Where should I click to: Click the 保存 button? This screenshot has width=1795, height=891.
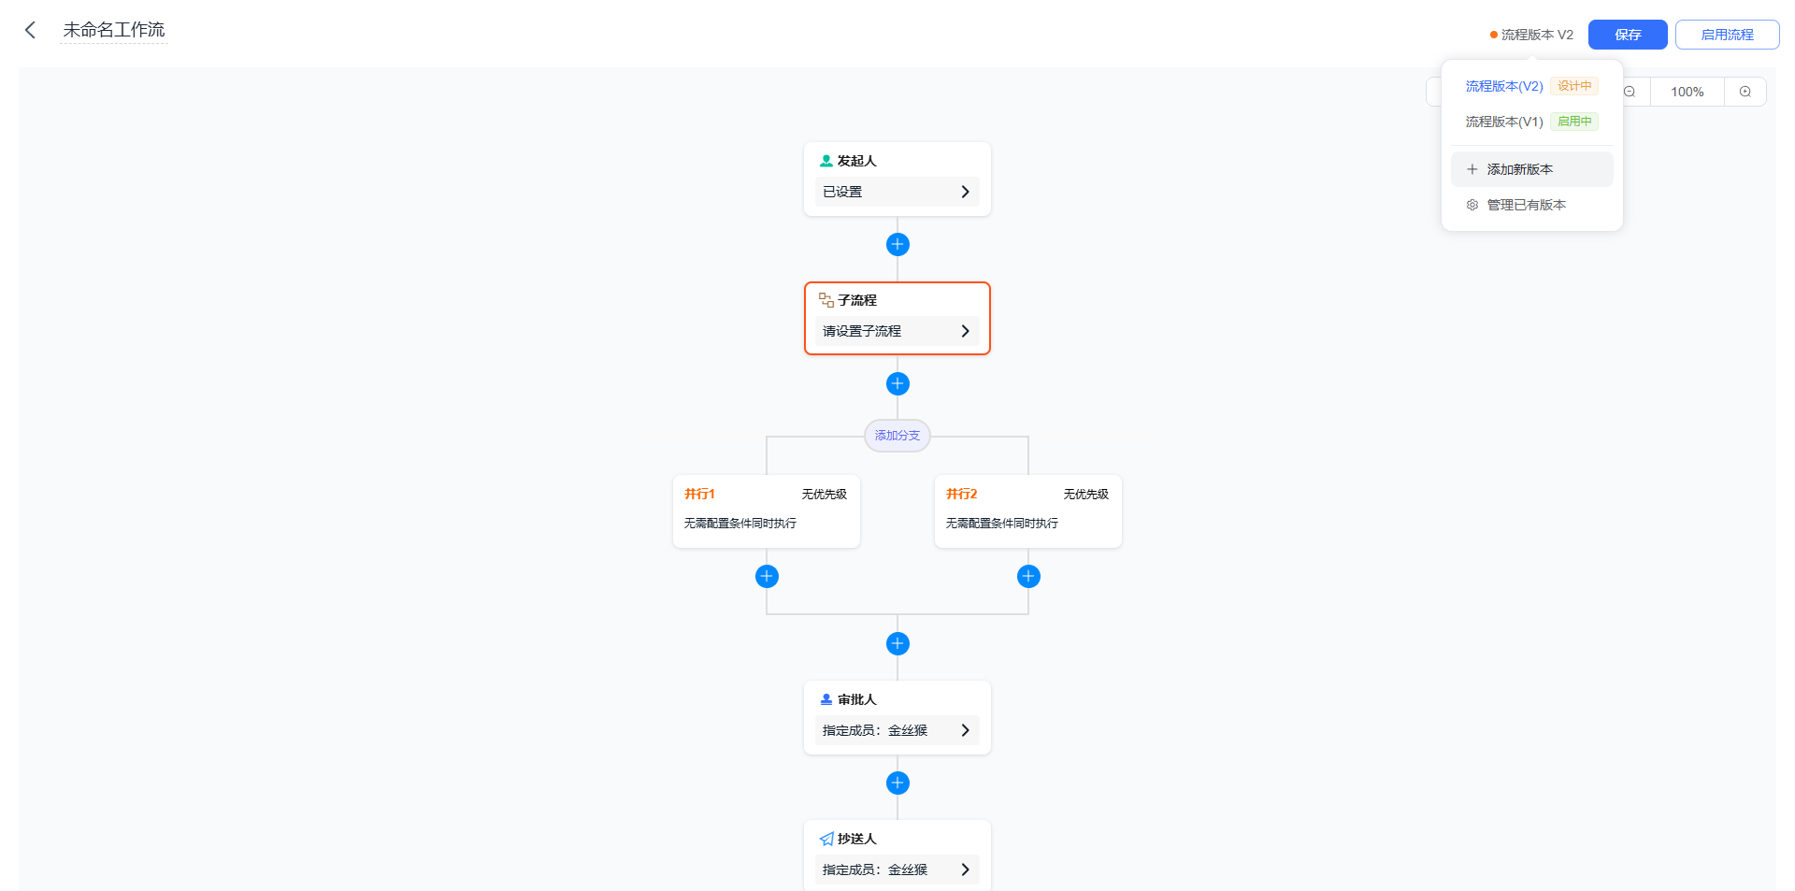pos(1628,35)
